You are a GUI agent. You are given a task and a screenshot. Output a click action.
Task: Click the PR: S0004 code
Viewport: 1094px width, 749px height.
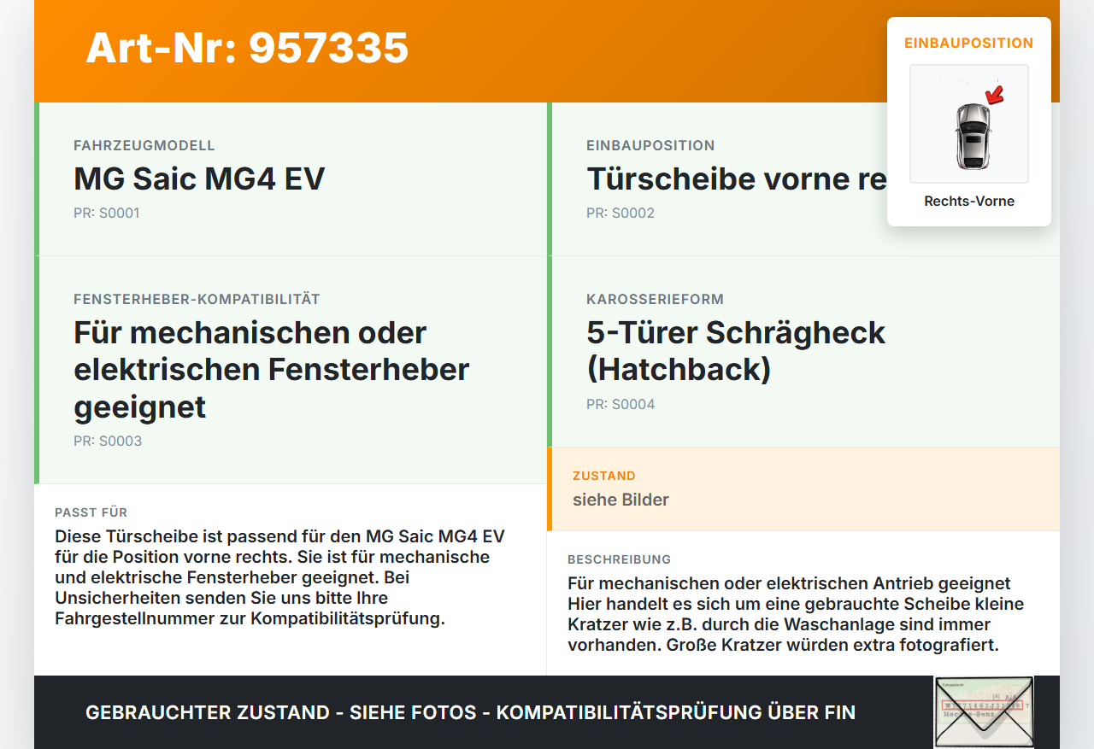[621, 405]
